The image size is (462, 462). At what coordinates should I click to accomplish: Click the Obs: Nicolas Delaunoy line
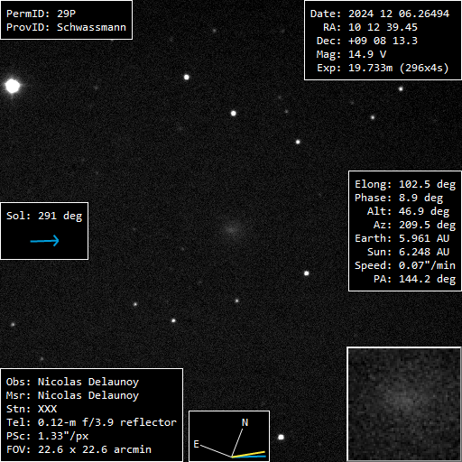[72, 382]
